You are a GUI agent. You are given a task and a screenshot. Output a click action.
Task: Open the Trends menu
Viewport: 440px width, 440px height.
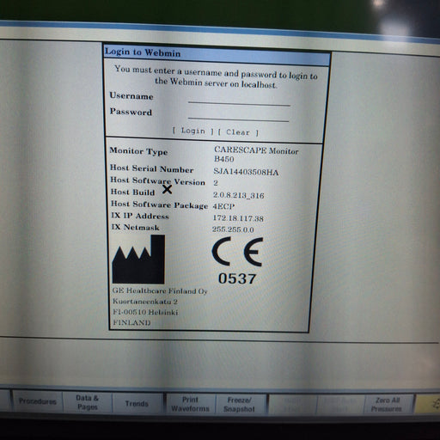[x=137, y=403]
